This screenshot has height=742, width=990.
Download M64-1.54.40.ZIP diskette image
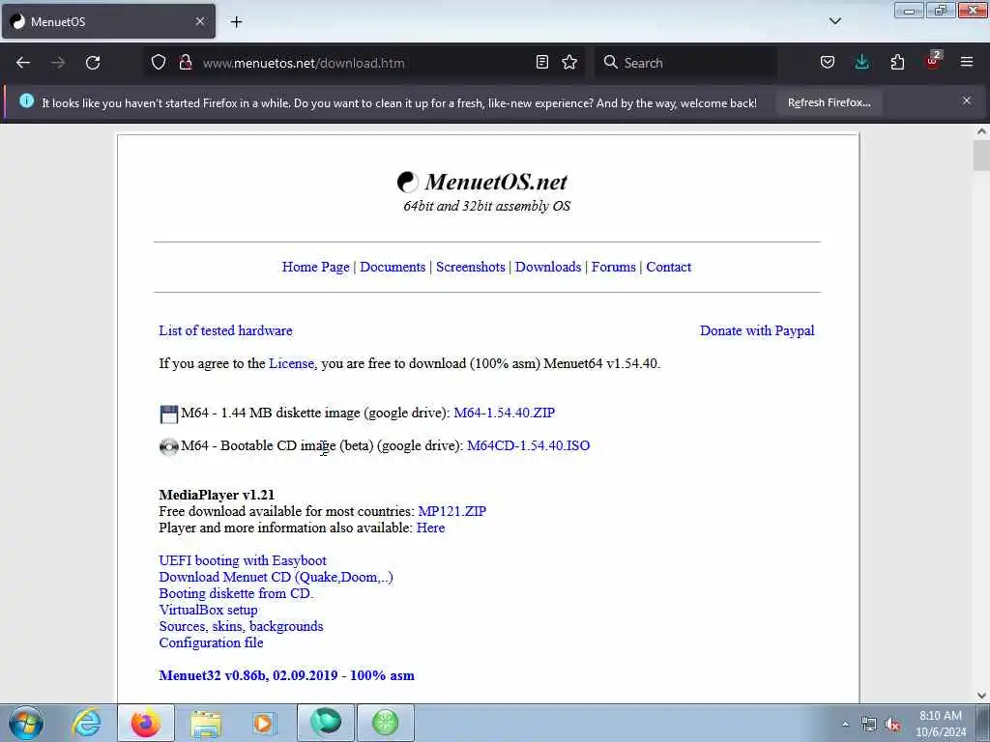tap(504, 413)
